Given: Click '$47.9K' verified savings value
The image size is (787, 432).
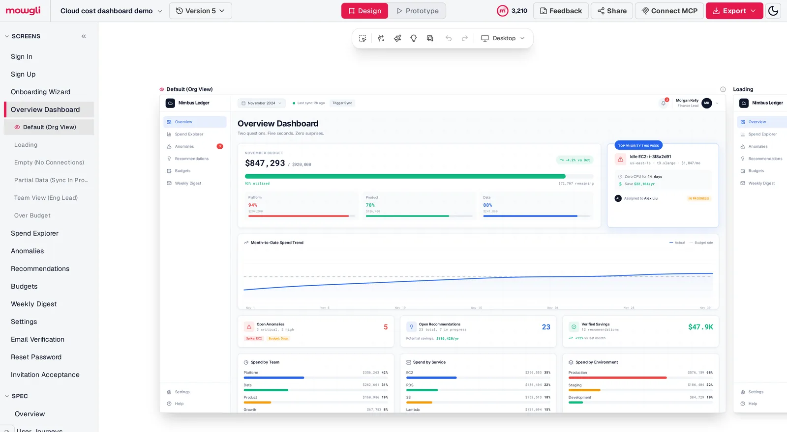Looking at the screenshot, I should click(x=700, y=327).
